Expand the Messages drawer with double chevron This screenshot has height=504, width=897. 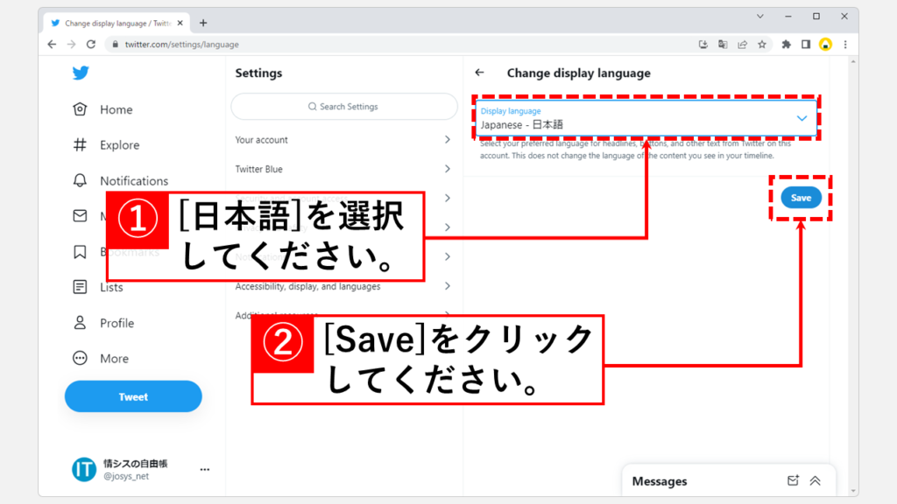816,480
